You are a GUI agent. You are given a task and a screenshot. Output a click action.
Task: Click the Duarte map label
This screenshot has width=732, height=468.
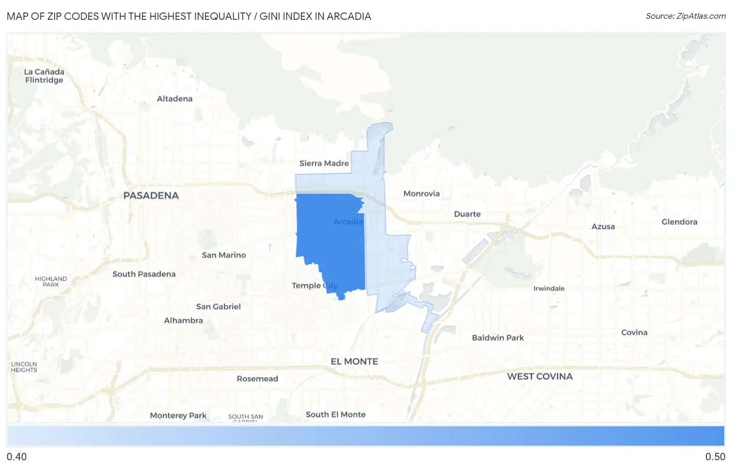pyautogui.click(x=467, y=214)
